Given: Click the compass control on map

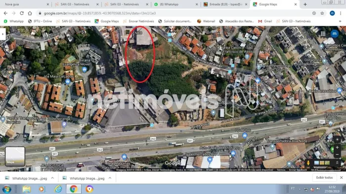Looking at the screenshot, I should click(337, 139).
